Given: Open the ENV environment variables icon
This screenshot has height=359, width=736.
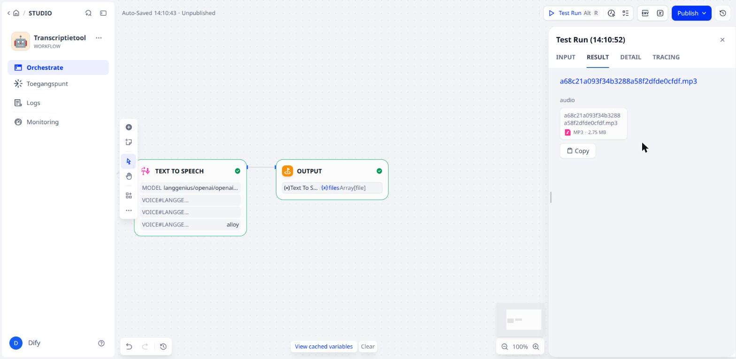Looking at the screenshot, I should [645, 13].
